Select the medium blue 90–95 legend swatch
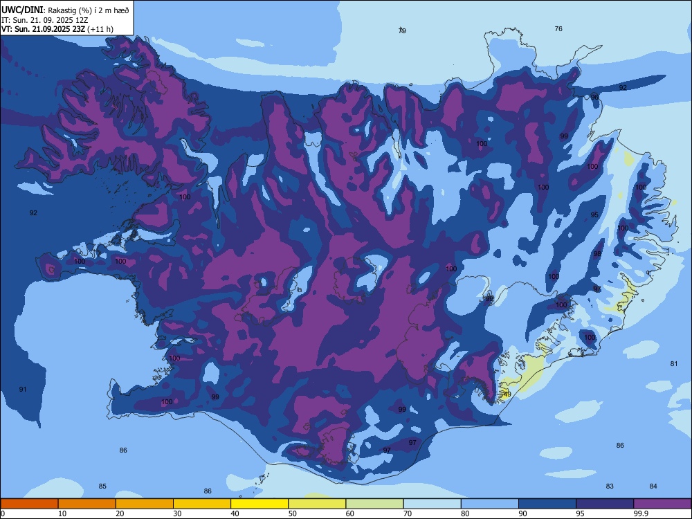This screenshot has height=519, width=692. coord(547,504)
